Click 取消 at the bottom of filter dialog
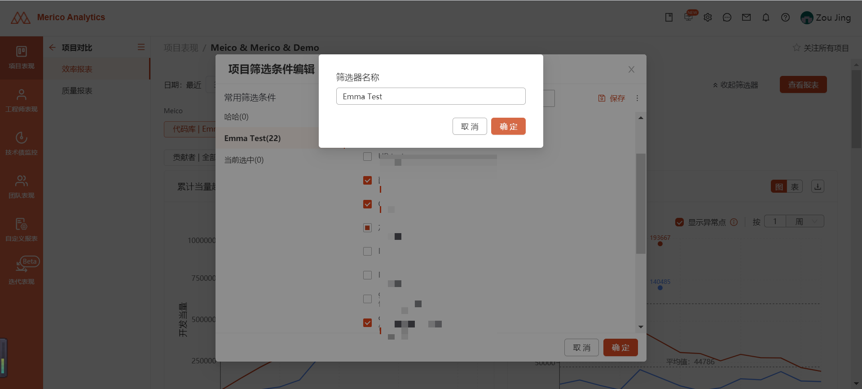 [x=581, y=348]
